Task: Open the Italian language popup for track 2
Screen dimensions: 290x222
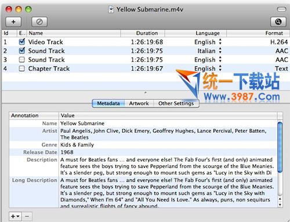Action: 220,50
